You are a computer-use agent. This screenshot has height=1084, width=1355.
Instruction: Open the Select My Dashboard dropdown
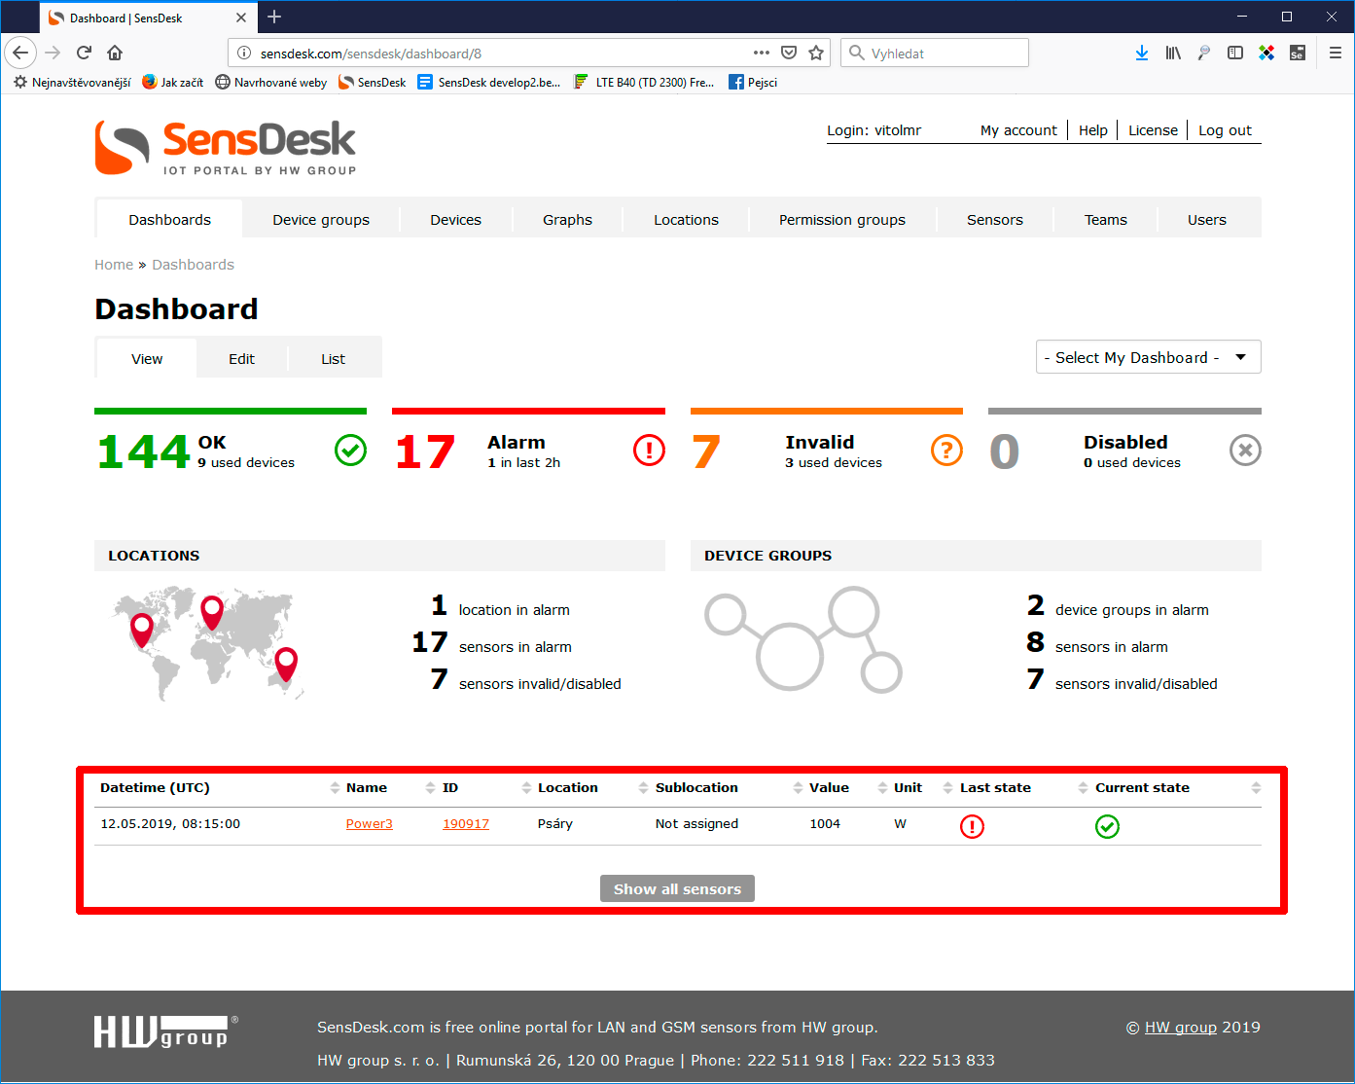pos(1149,357)
